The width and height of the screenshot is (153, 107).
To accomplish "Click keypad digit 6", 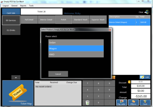I will pos(109,90).
